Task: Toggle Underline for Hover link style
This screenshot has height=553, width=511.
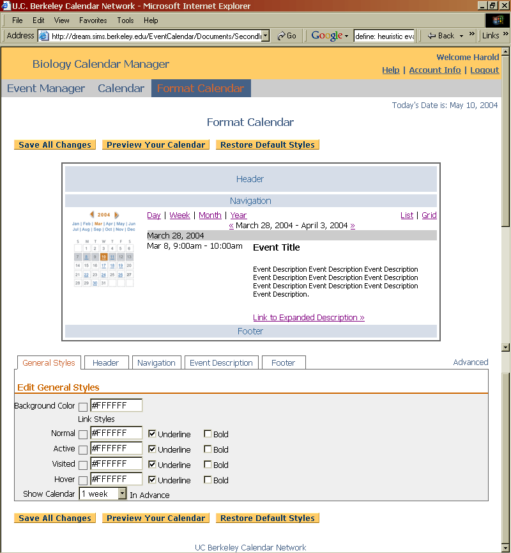Action: tap(152, 479)
